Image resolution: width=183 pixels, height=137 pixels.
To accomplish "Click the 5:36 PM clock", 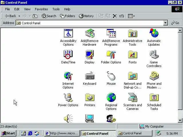I will pyautogui.click(x=172, y=133).
